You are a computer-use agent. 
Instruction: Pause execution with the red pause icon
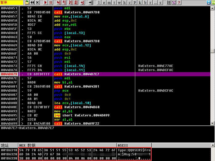[51, 3]
